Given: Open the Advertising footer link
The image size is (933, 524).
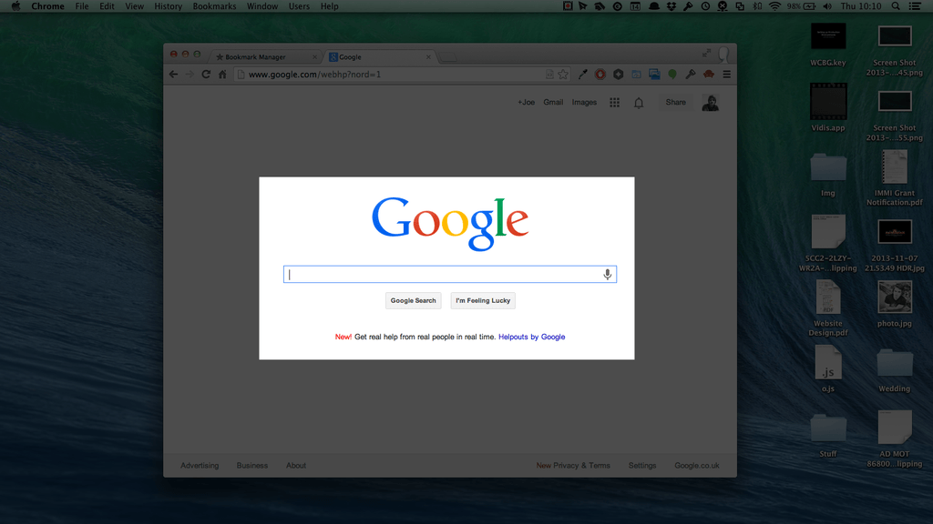Looking at the screenshot, I should coord(200,466).
